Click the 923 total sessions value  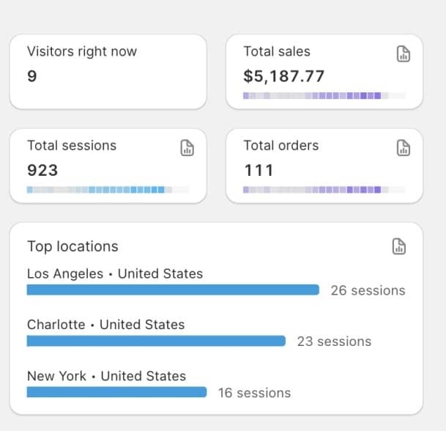tap(42, 170)
